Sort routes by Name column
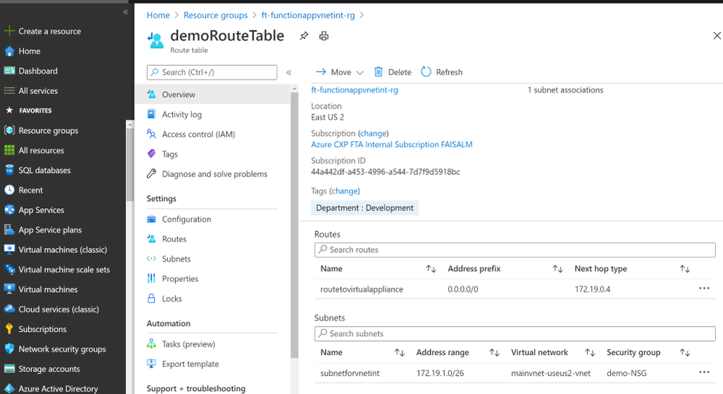 pos(431,269)
